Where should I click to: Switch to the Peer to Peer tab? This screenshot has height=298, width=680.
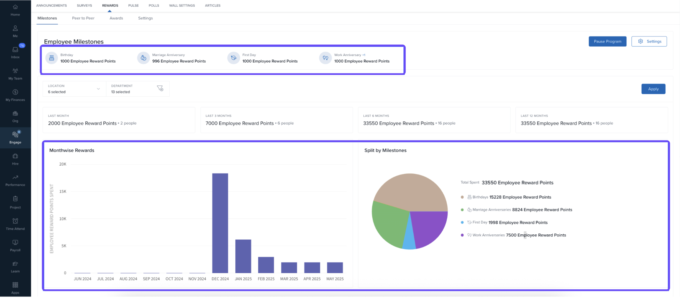coord(83,18)
